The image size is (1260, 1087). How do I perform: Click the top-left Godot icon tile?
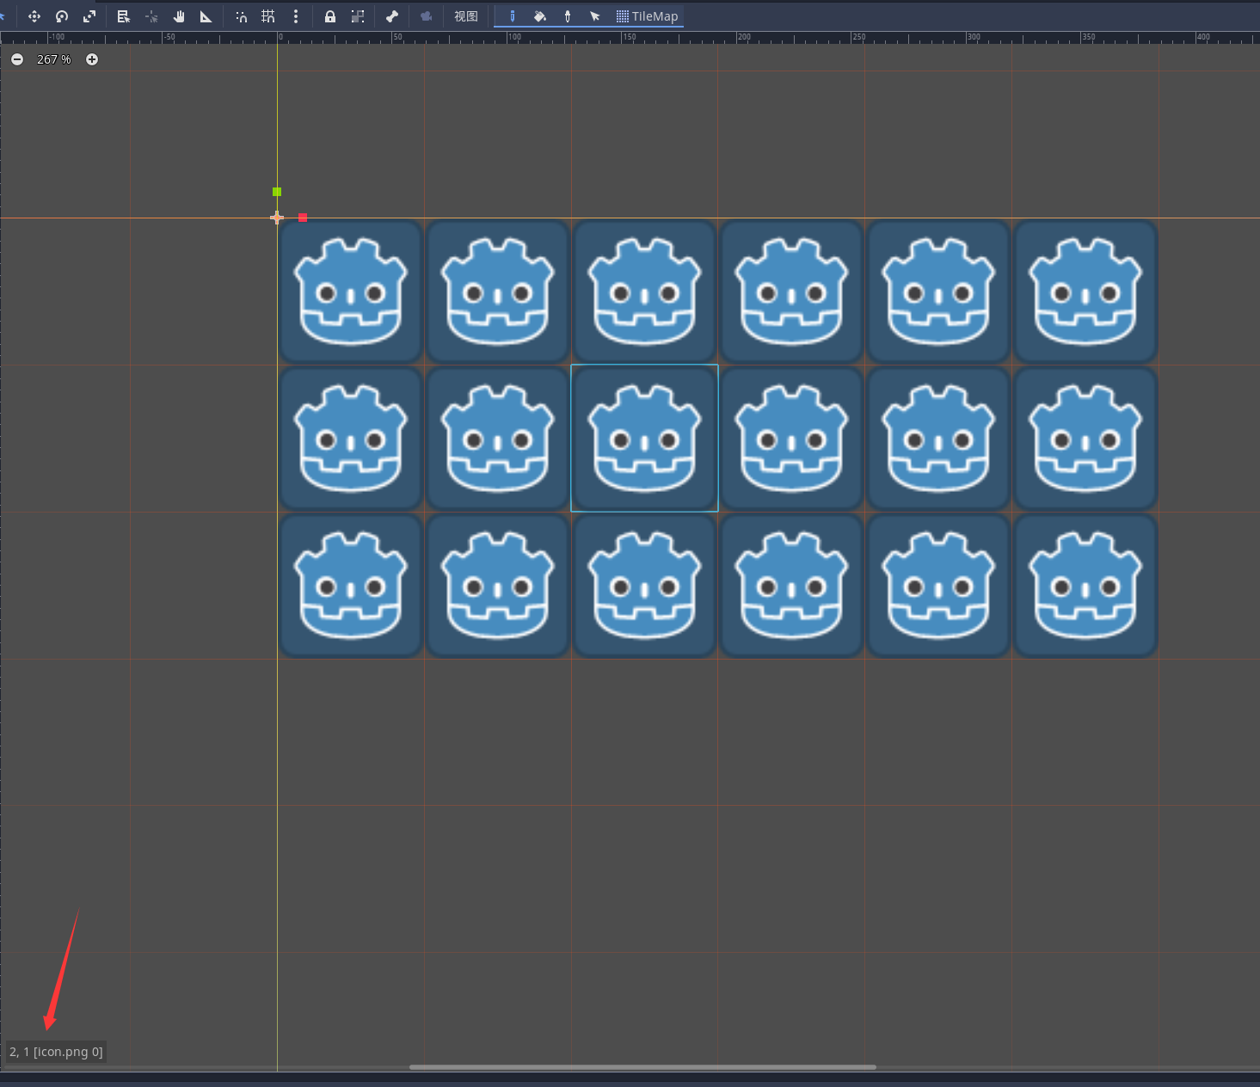pos(351,292)
